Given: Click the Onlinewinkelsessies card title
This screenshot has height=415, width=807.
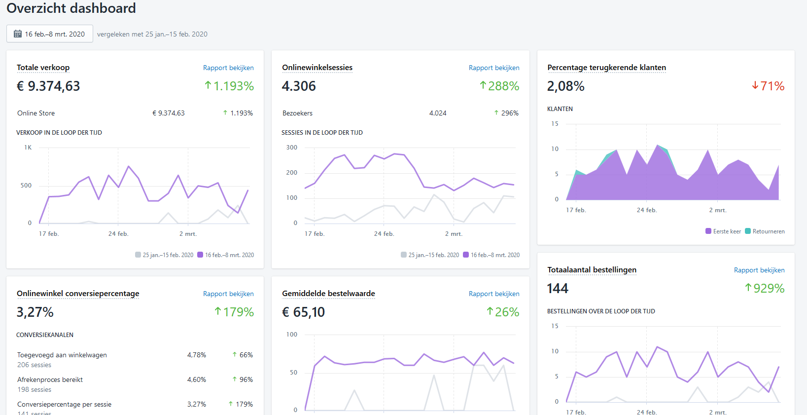Looking at the screenshot, I should coord(317,68).
